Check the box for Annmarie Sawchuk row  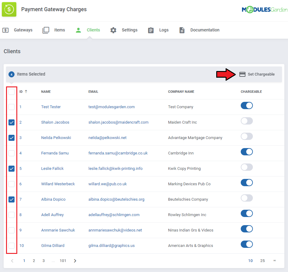point(12,230)
